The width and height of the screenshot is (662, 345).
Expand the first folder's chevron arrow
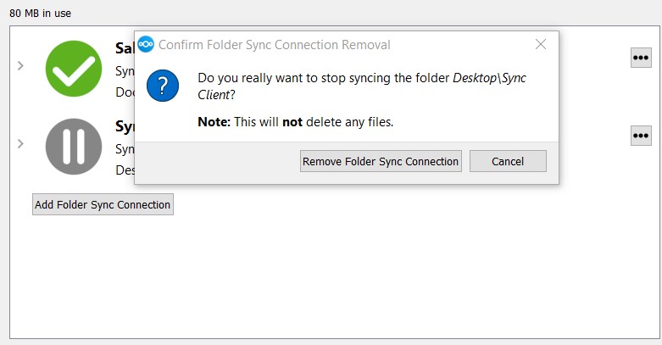20,65
